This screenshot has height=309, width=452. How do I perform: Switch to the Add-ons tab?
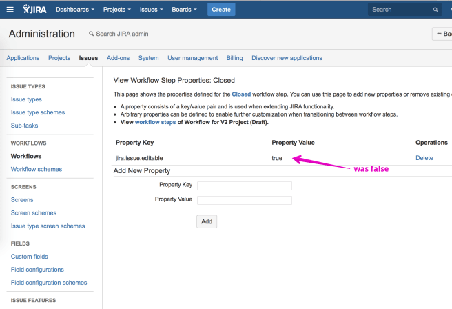pyautogui.click(x=118, y=58)
